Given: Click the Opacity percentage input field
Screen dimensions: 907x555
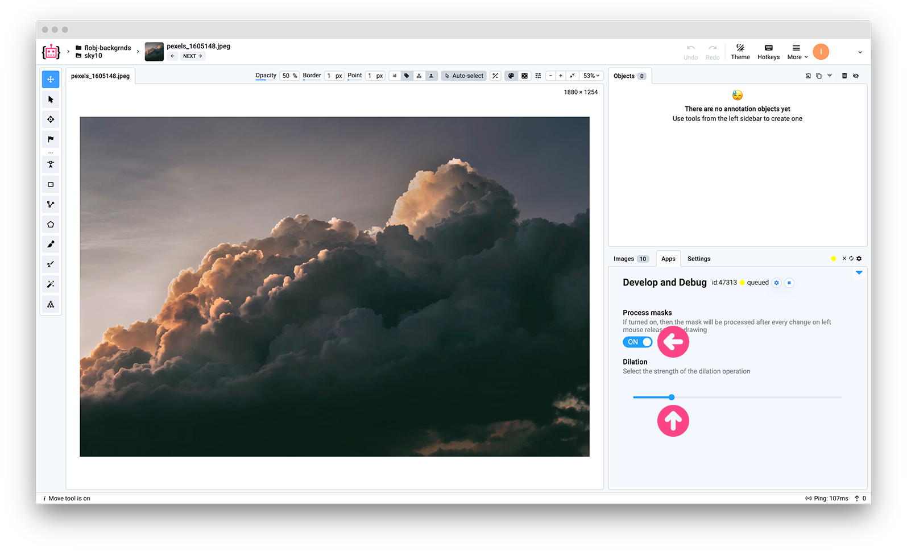Looking at the screenshot, I should point(289,76).
